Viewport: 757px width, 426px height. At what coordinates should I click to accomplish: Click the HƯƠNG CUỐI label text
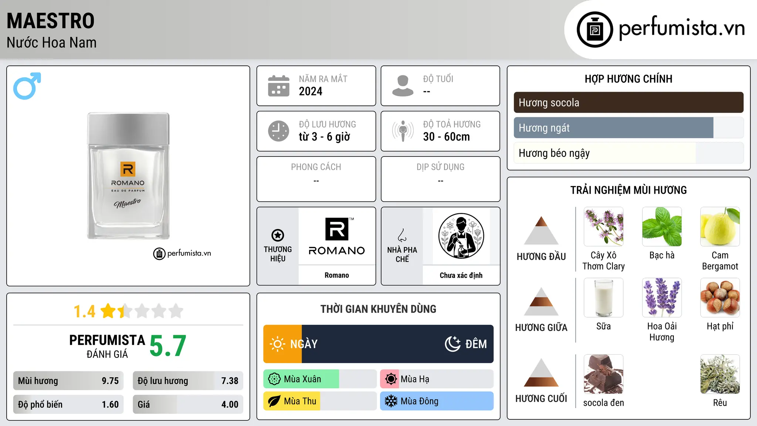click(x=541, y=399)
